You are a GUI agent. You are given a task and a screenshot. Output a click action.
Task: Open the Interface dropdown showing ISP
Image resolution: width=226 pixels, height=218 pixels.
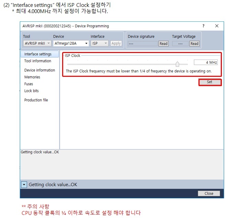coord(100,43)
